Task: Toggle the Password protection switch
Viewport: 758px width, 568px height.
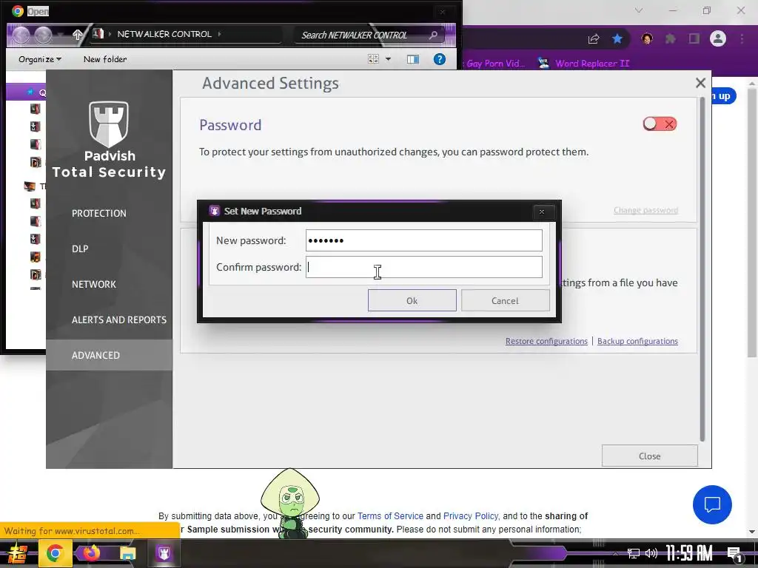Action: [660, 124]
